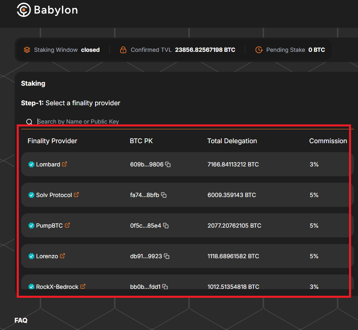Image resolution: width=358 pixels, height=330 pixels.
Task: Click the Staking section heading
Action: tap(33, 84)
